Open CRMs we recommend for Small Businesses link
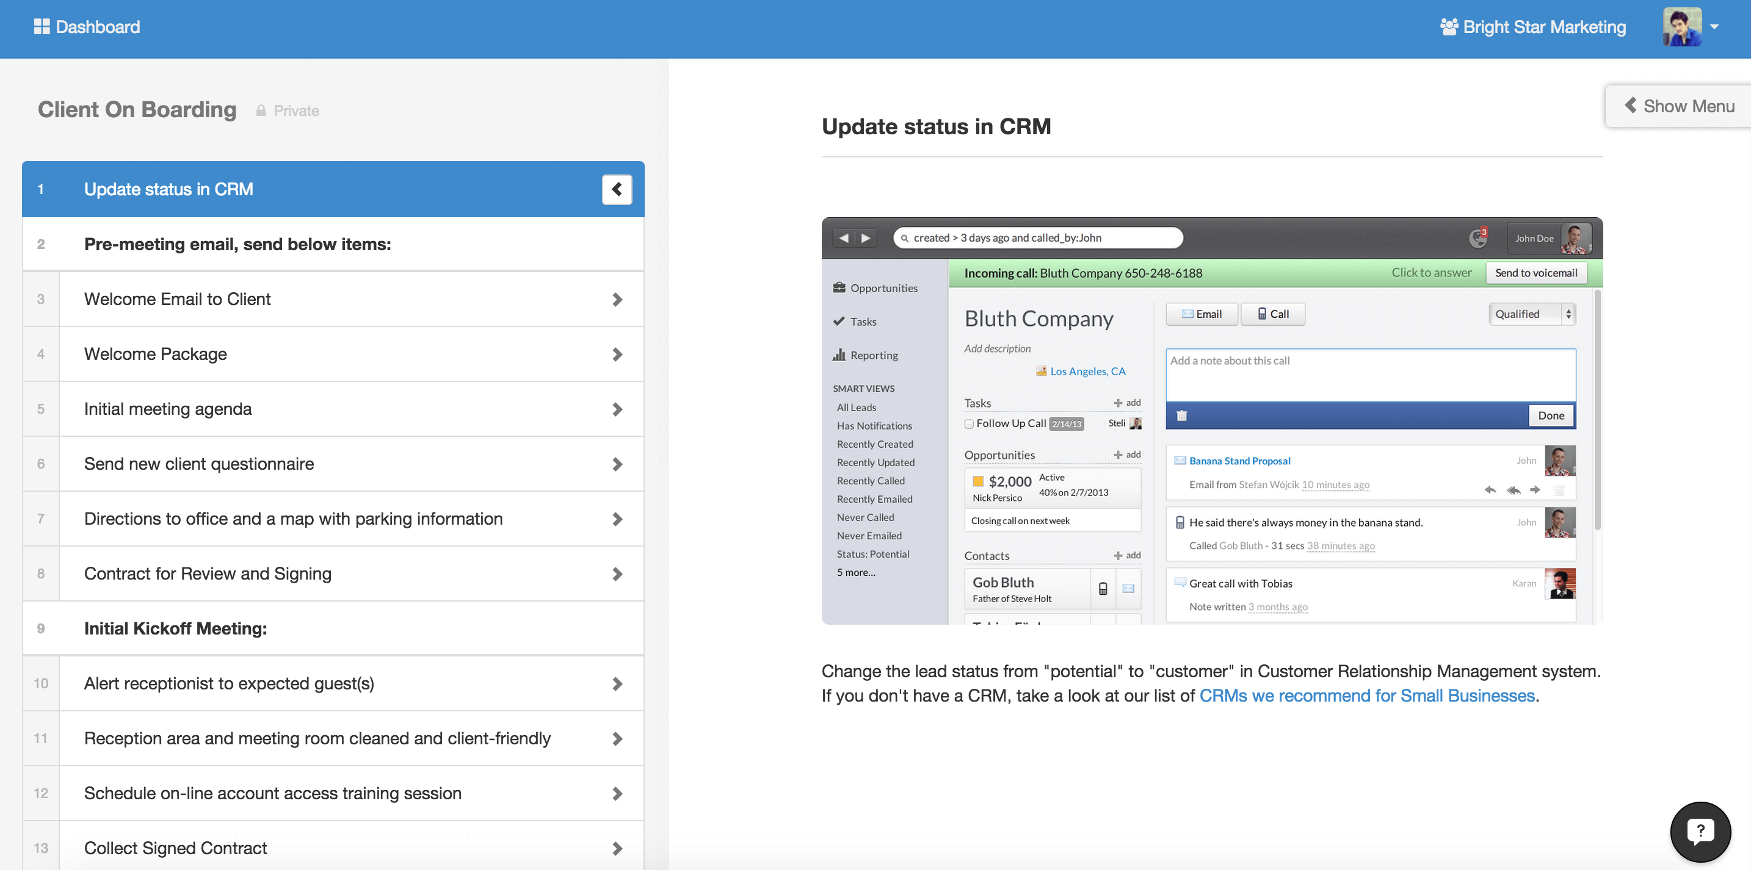Image resolution: width=1751 pixels, height=870 pixels. [1367, 696]
